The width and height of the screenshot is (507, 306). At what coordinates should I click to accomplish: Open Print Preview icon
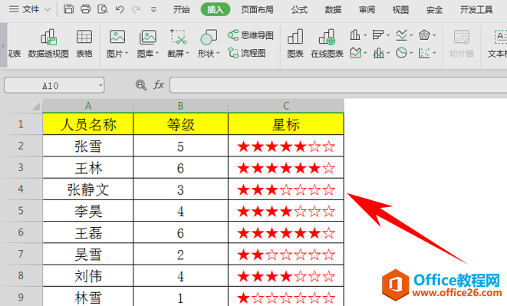click(103, 9)
